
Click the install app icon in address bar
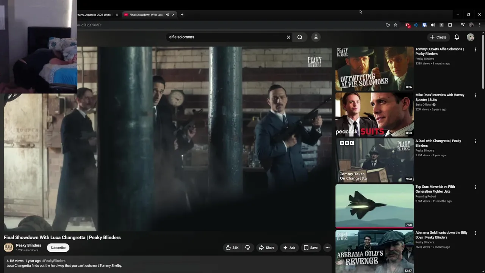(x=388, y=25)
